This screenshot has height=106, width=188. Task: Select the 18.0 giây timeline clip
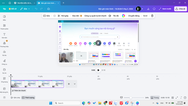point(37,84)
